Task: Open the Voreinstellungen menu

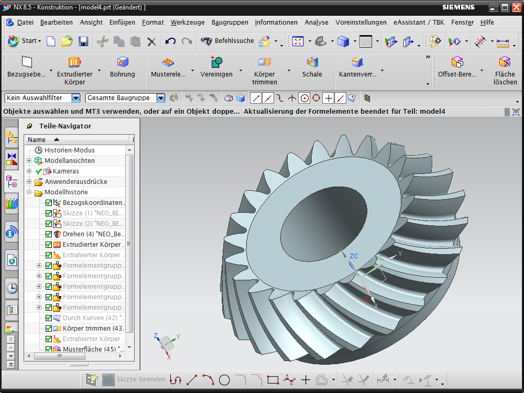Action: (x=361, y=23)
